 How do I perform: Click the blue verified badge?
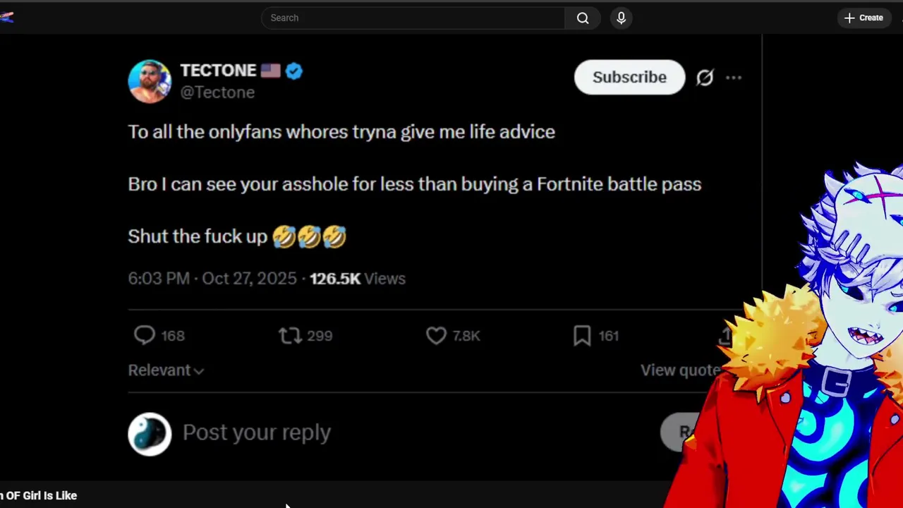(x=294, y=71)
